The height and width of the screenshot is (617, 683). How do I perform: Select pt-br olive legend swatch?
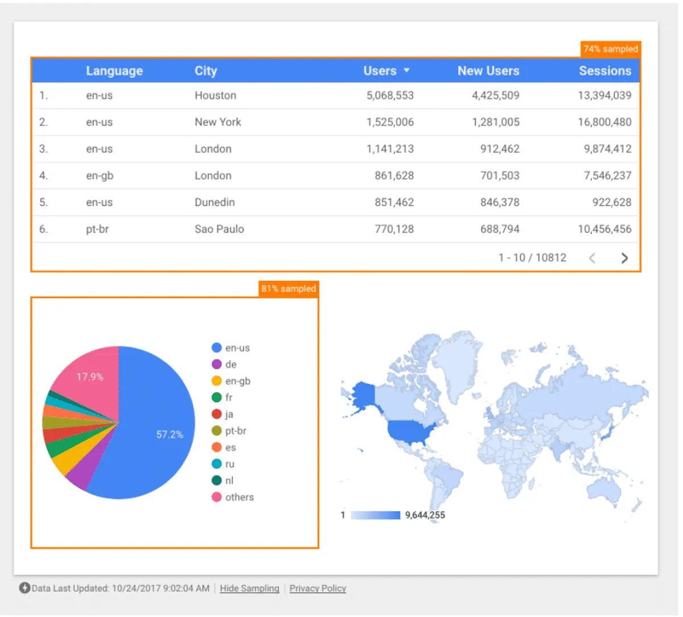click(216, 431)
